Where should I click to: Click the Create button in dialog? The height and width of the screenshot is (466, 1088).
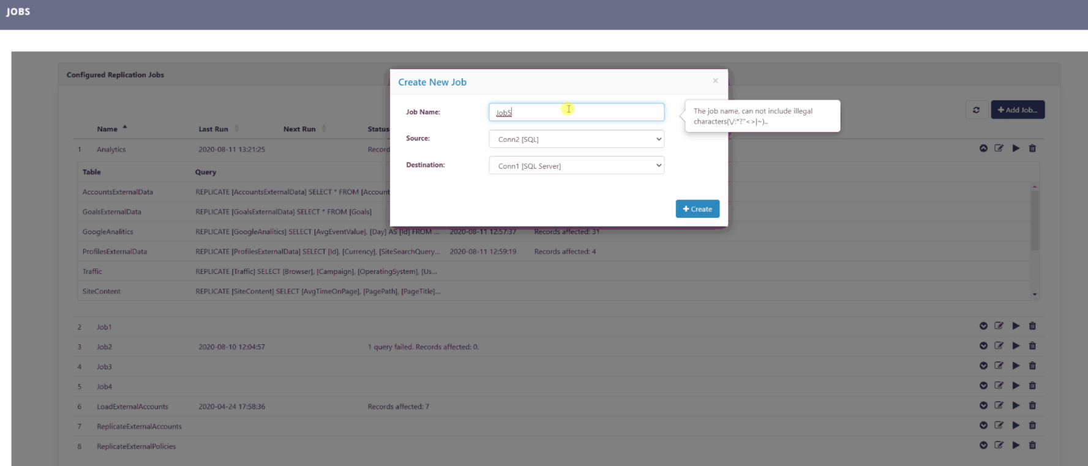pyautogui.click(x=697, y=209)
